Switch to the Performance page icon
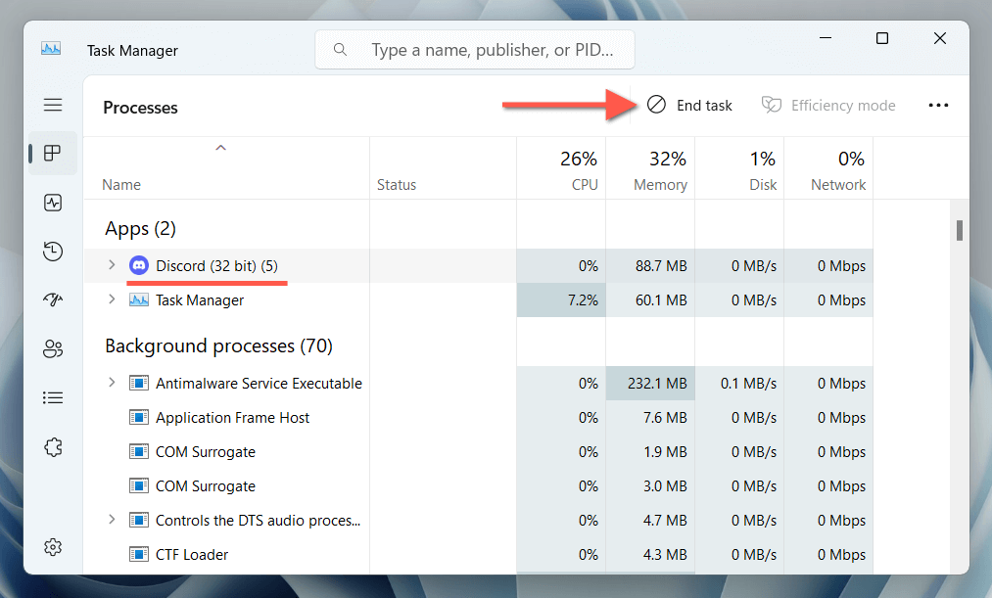 click(x=53, y=203)
